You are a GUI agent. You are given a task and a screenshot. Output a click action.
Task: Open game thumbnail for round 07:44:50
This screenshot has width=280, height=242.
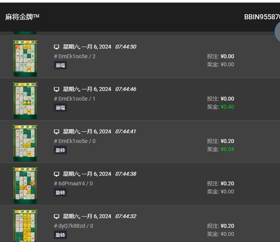[x=25, y=58]
